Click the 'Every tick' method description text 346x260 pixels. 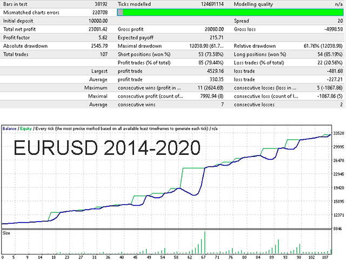pyautogui.click(x=122, y=129)
